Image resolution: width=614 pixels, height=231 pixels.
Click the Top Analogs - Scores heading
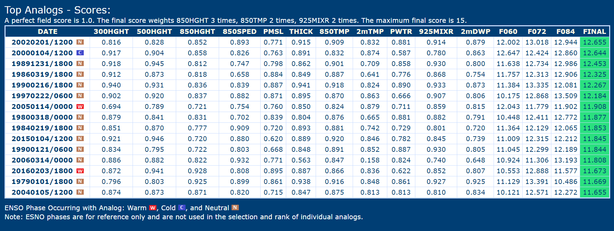tap(57, 10)
